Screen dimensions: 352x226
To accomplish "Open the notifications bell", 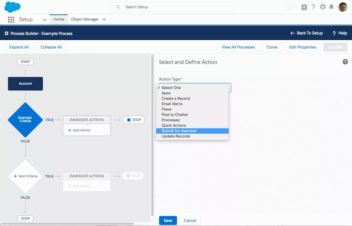I will coord(331,7).
